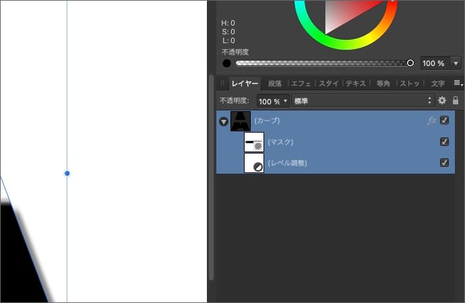
Task: Collapse the カーブ layer group triangle
Action: pyautogui.click(x=223, y=121)
